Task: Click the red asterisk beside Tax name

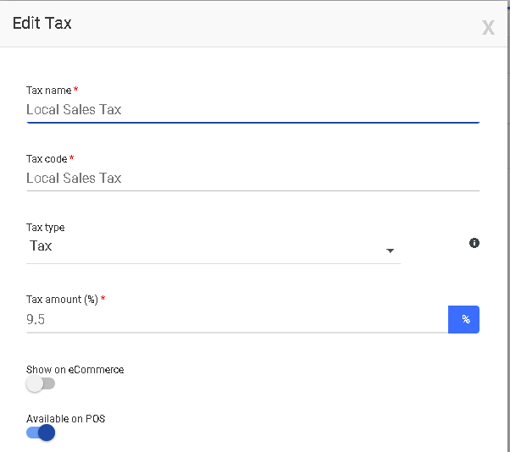Action: pyautogui.click(x=75, y=89)
